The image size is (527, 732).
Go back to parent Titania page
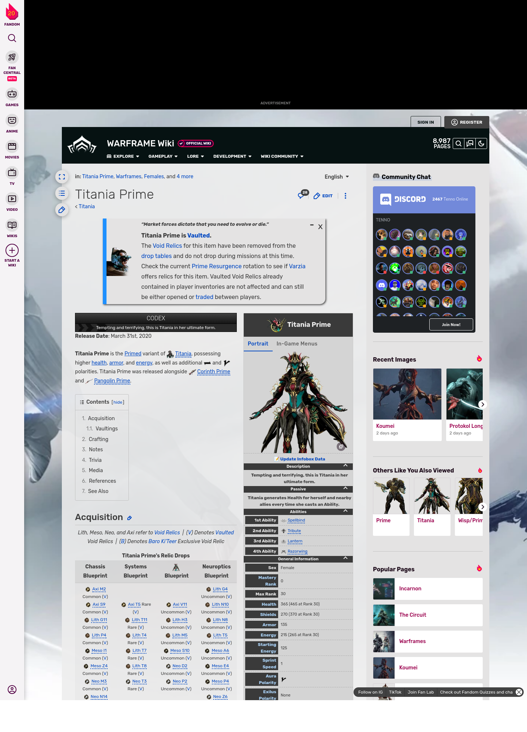click(x=86, y=206)
